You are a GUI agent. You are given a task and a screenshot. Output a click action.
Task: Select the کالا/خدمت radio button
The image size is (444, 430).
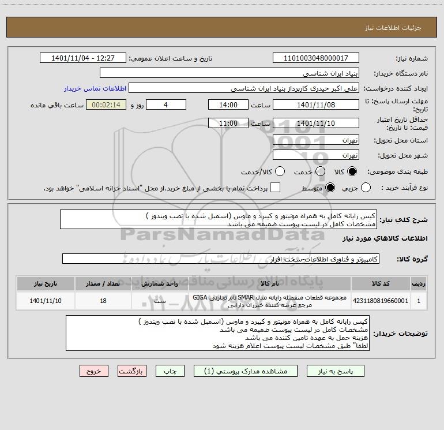tap(280, 171)
